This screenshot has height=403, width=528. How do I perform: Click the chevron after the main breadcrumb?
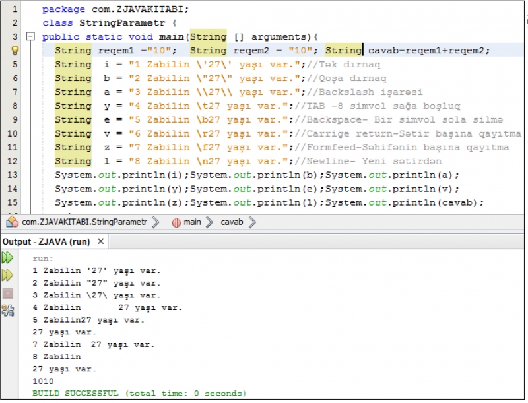tap(211, 222)
